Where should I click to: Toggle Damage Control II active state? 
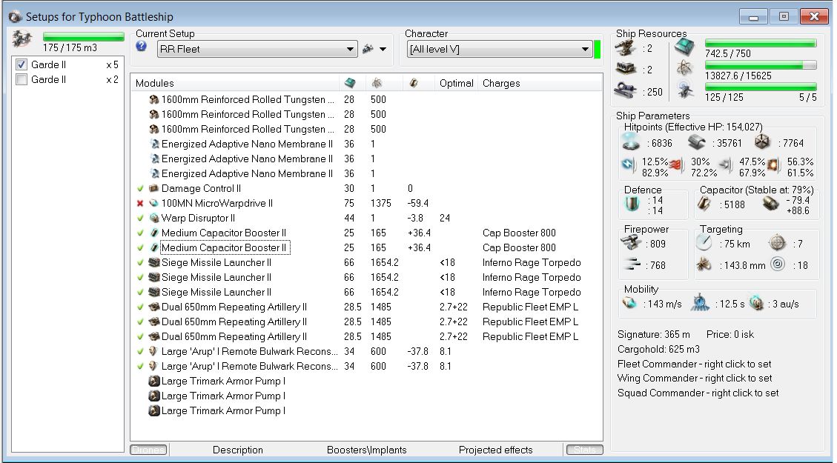click(140, 188)
